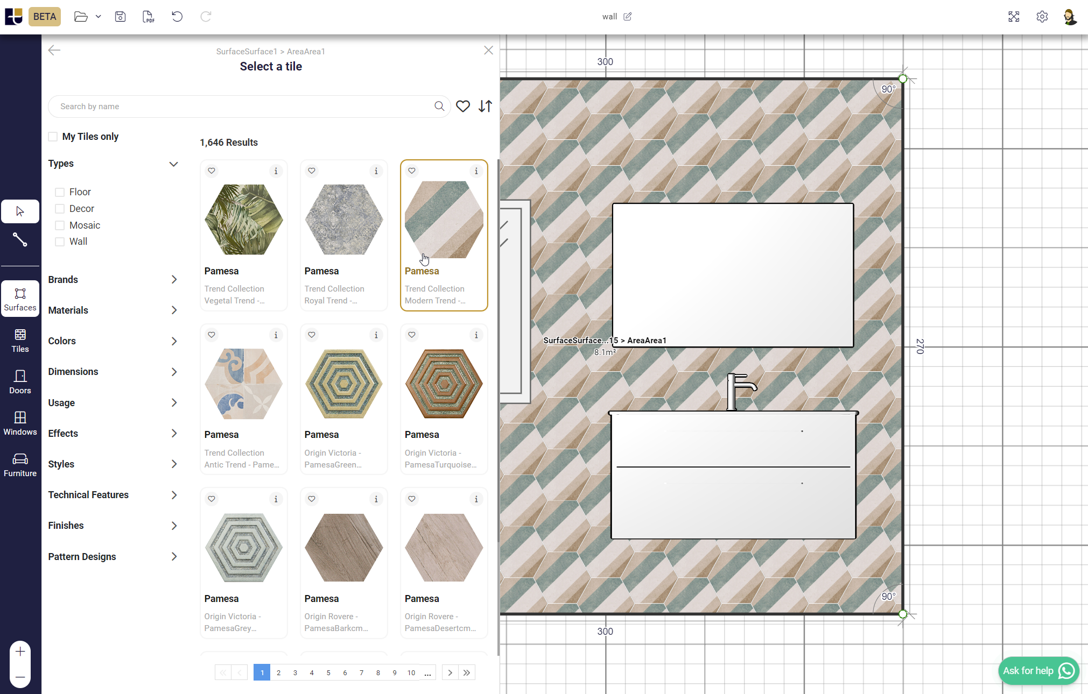Select the measuring line tool
Screen dimensions: 1088x694
pyautogui.click(x=20, y=239)
